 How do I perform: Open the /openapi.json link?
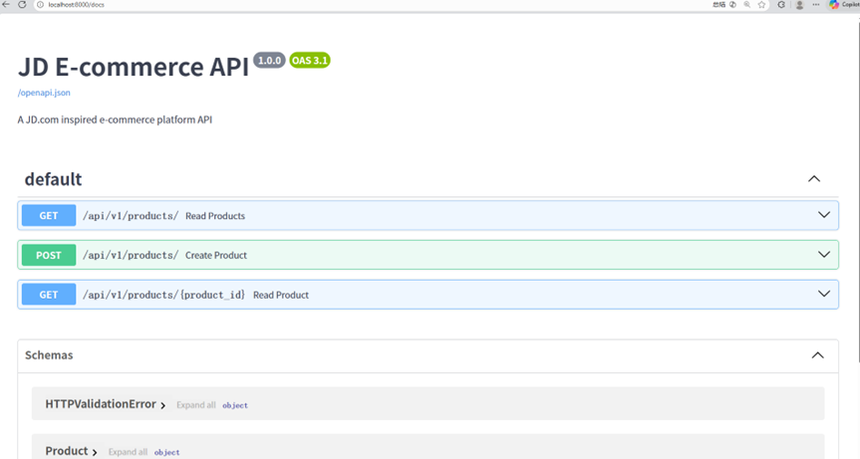click(44, 93)
